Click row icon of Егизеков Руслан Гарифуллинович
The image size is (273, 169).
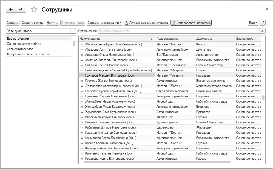(82, 91)
